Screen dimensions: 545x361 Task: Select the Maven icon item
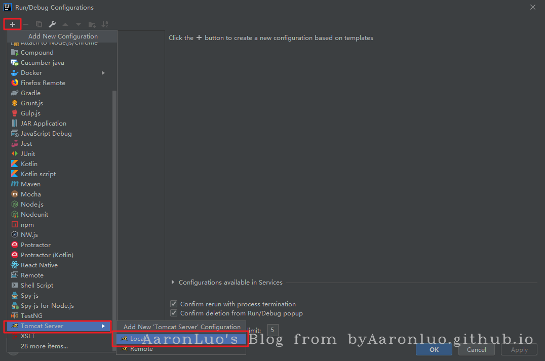(x=15, y=184)
